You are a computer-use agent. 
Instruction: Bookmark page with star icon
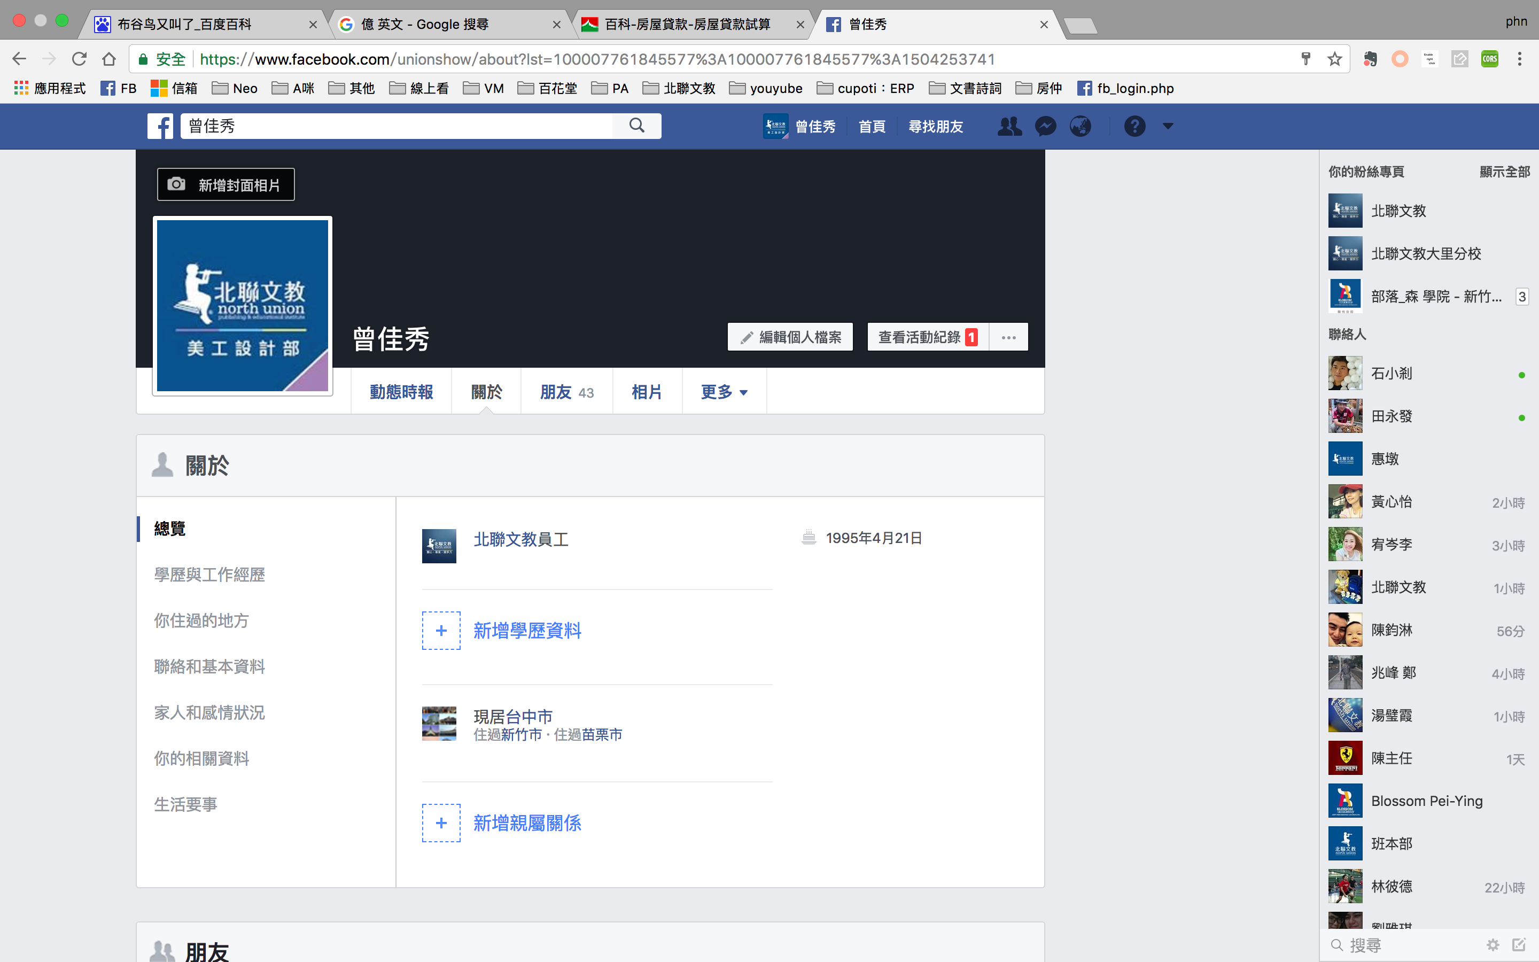pyautogui.click(x=1334, y=59)
